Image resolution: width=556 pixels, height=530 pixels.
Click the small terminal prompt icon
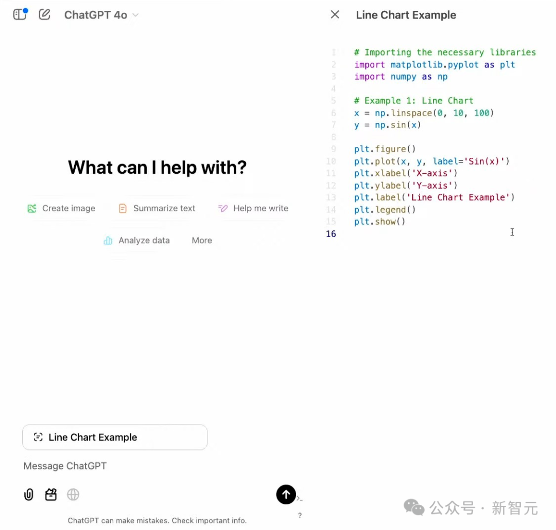click(299, 499)
